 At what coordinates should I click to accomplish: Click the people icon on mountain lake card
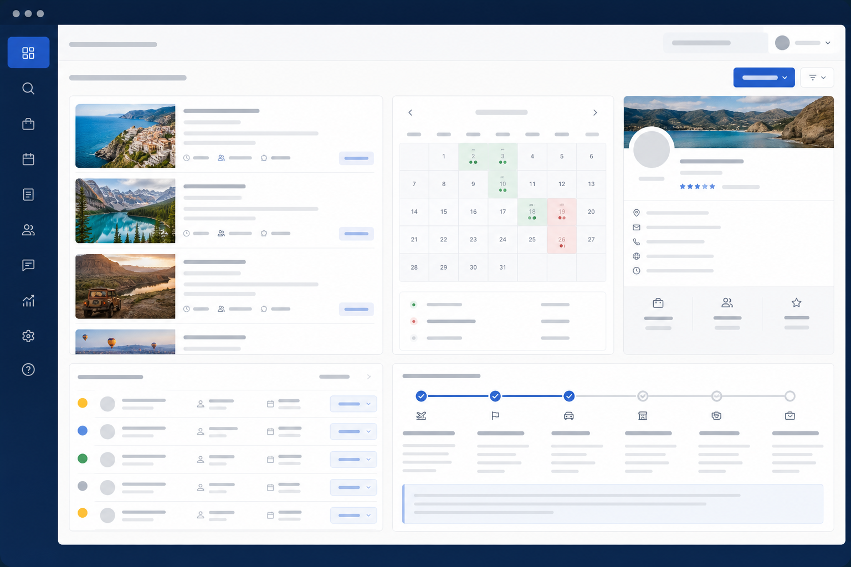(x=221, y=233)
